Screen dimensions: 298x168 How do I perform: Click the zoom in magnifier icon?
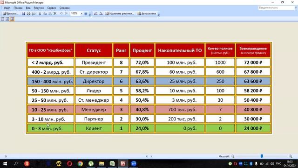[291, 156]
